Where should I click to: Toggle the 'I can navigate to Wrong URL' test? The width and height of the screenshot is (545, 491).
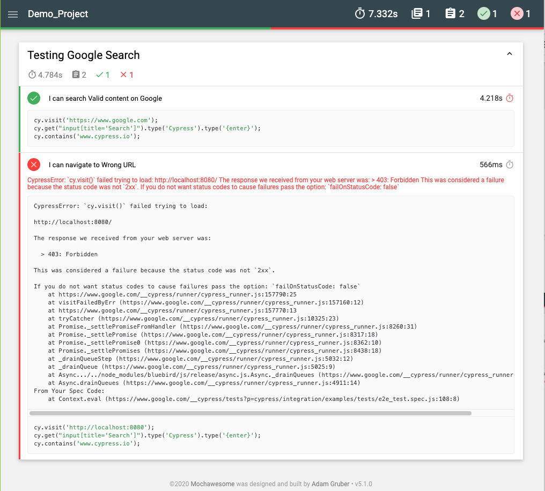click(271, 165)
